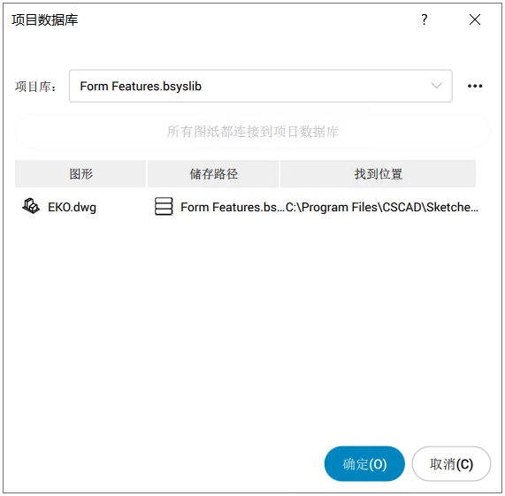
Task: Select the EKO.dwg drawing file icon
Action: [x=31, y=206]
